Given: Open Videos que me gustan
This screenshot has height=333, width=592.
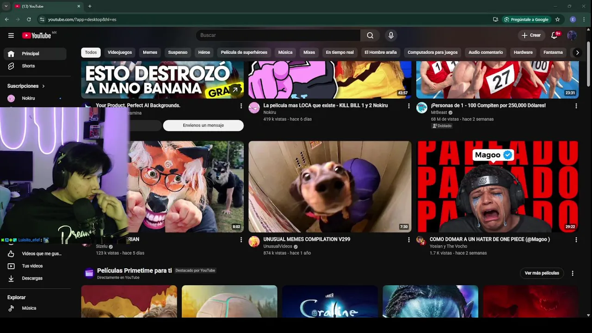Looking at the screenshot, I should 35,253.
